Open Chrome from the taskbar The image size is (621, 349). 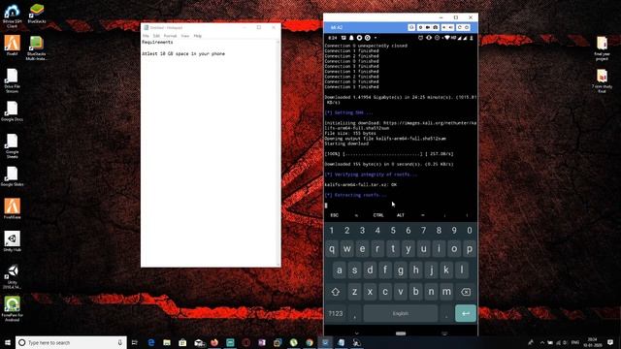tap(310, 342)
